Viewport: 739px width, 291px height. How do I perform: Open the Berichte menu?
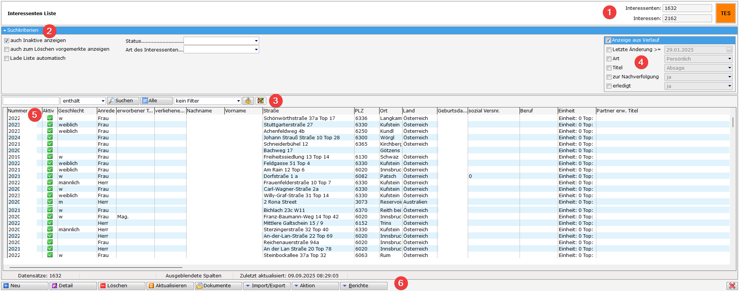pyautogui.click(x=363, y=286)
